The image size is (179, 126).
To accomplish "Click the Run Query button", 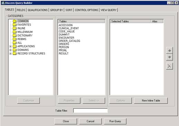I will [x=115, y=121].
